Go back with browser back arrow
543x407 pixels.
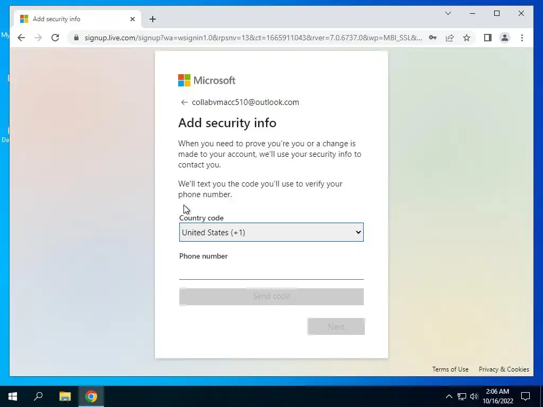21,38
